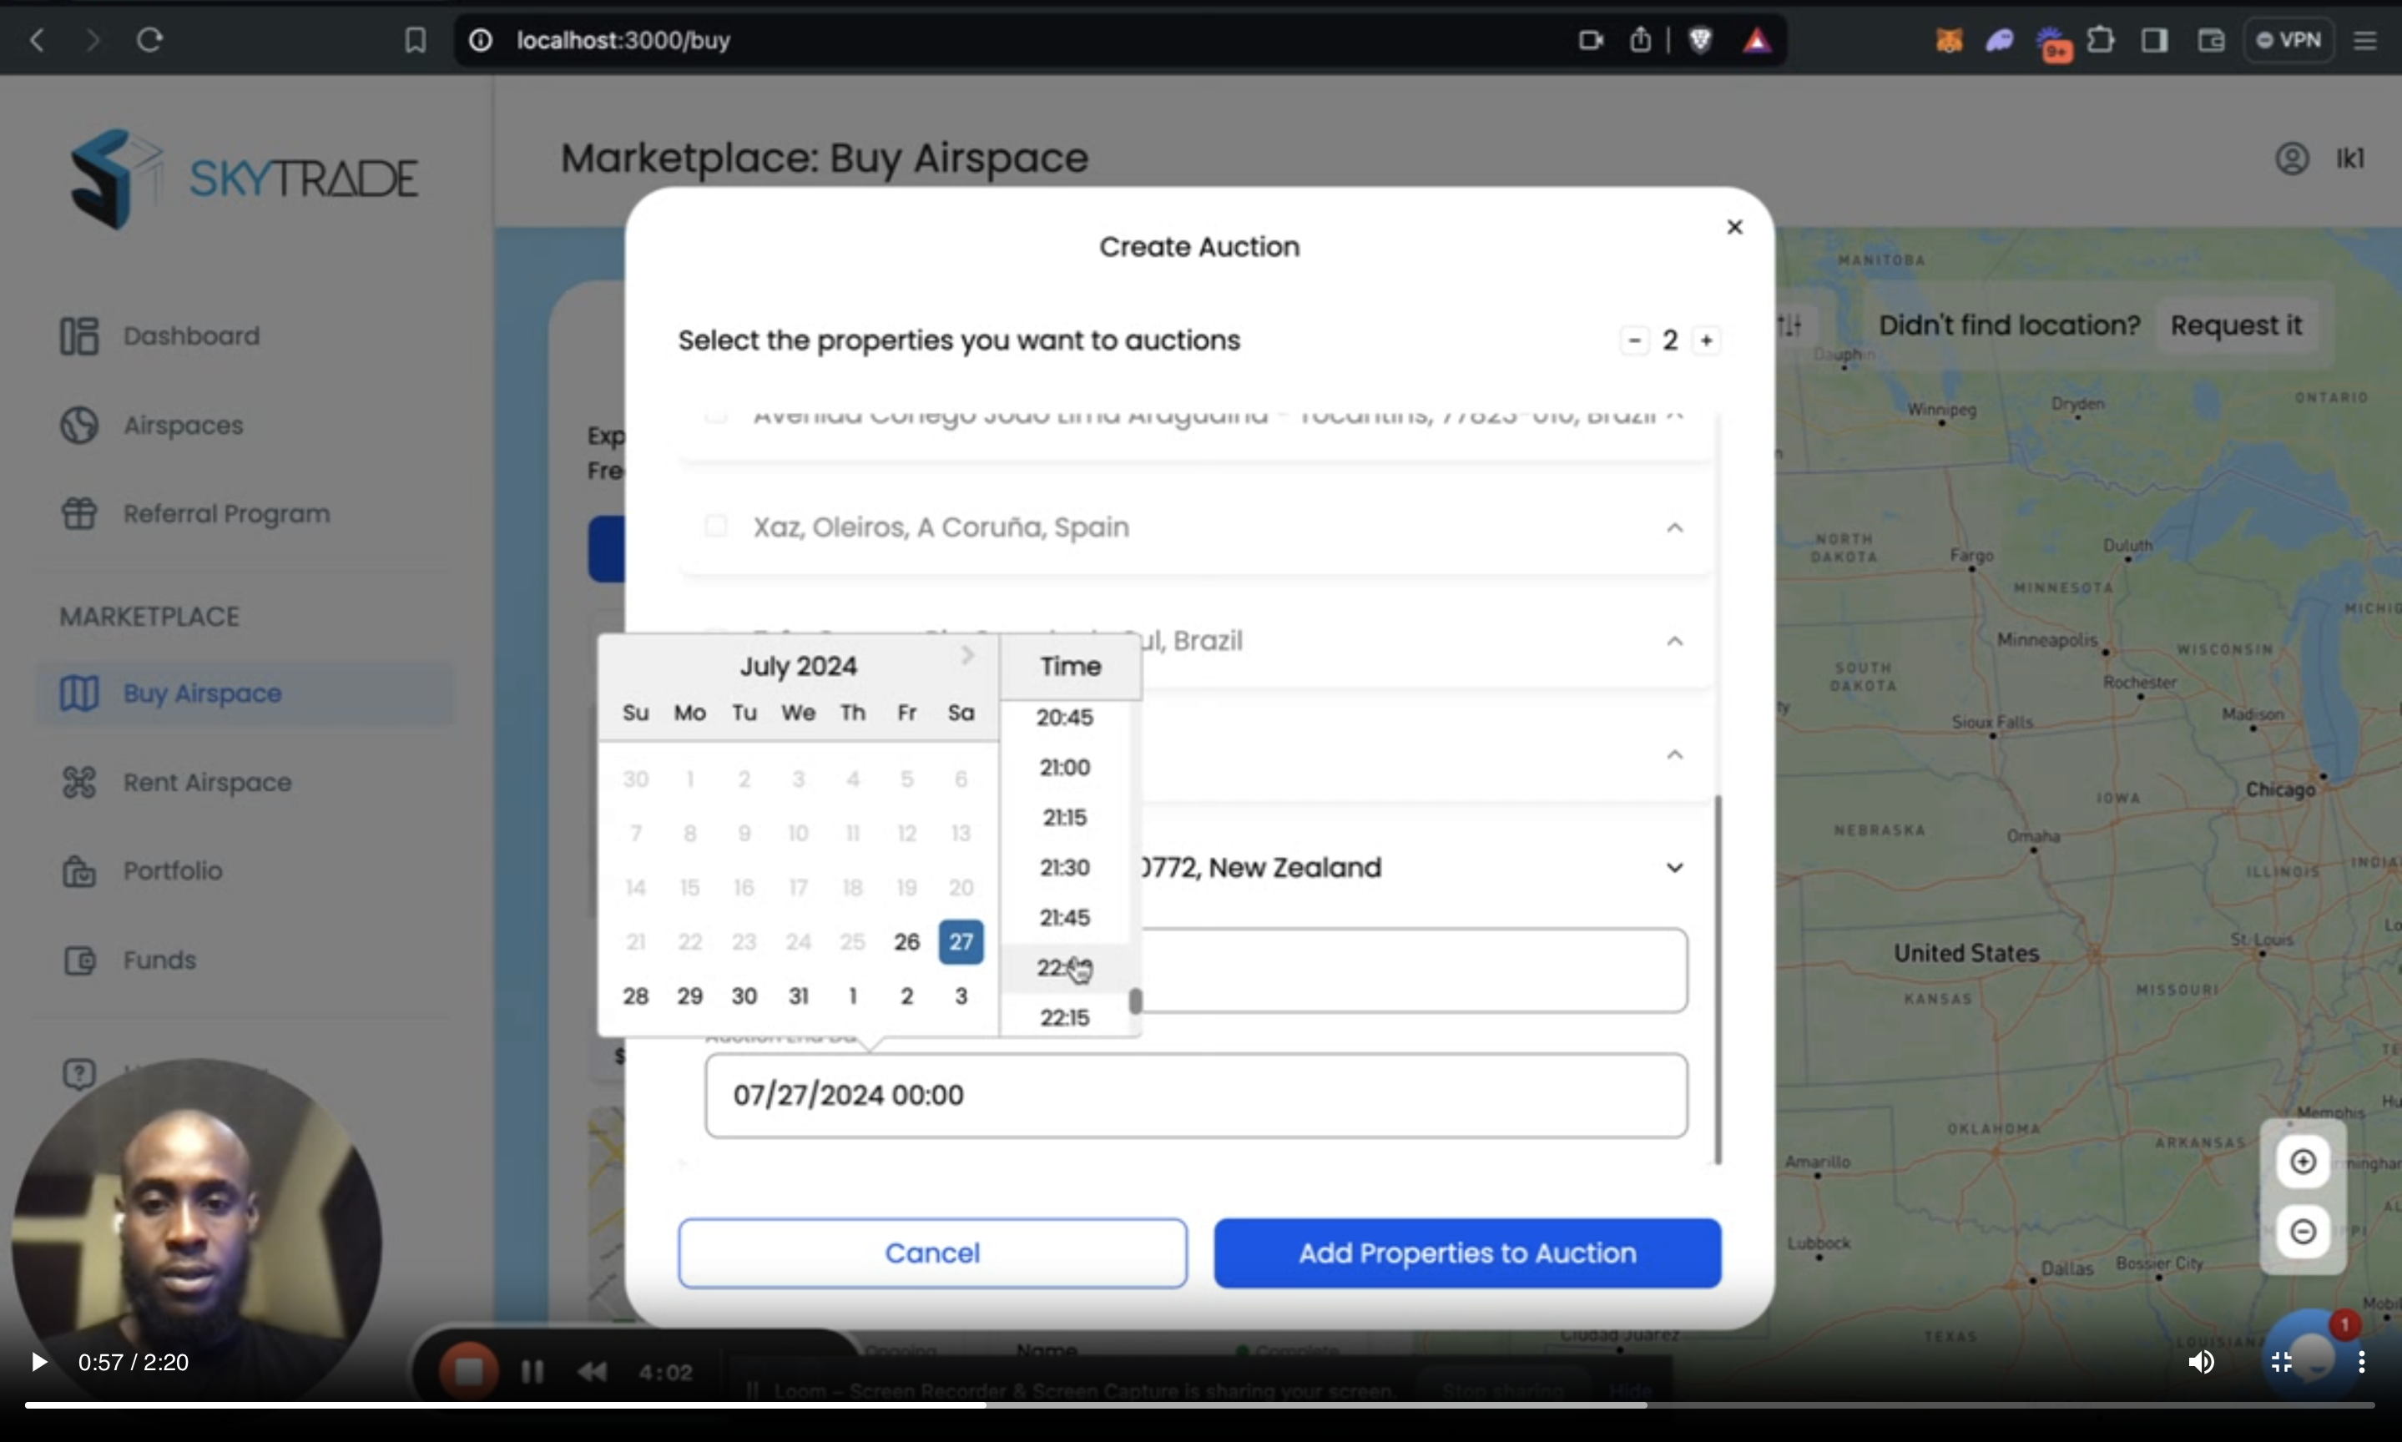Screen dimensions: 2402x1442
Task: Pick 21:30 from the time list
Action: pos(1064,867)
